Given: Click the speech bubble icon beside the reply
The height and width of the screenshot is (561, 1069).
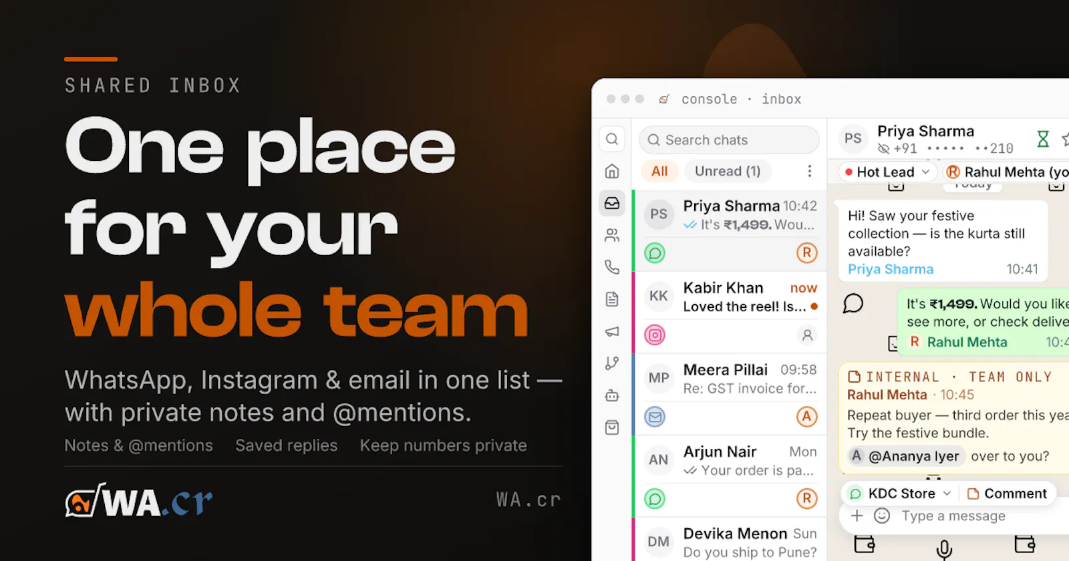Looking at the screenshot, I should click(853, 303).
